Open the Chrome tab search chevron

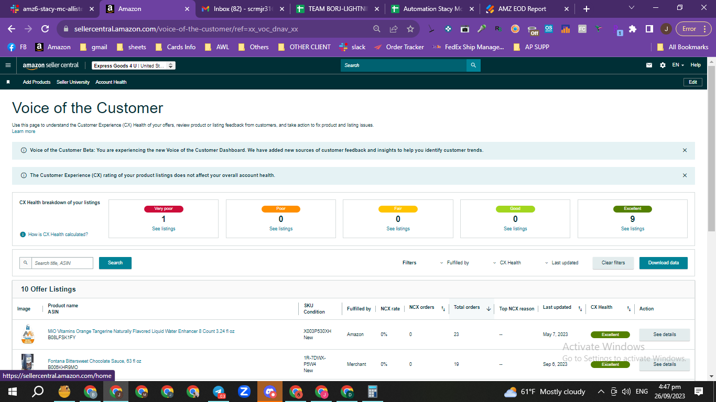[631, 8]
